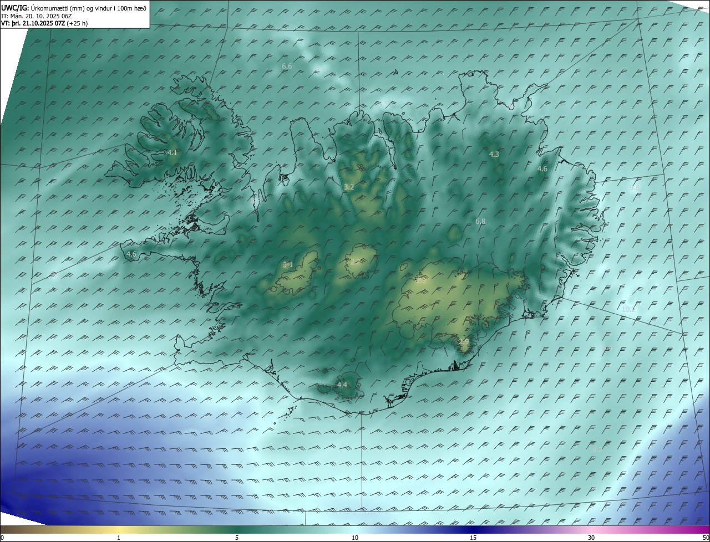Click the 4.4 value label
710x542 pixels.
tap(342, 385)
